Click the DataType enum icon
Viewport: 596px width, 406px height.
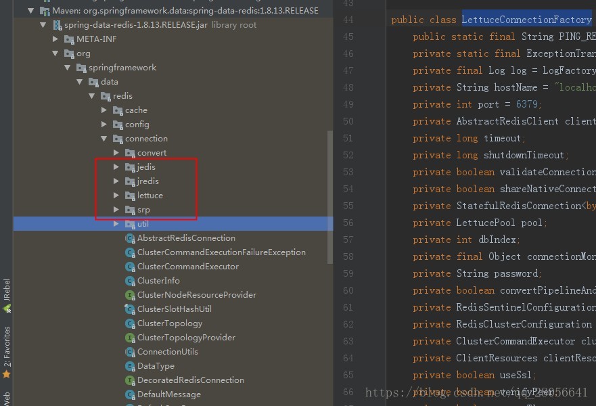pyautogui.click(x=130, y=366)
